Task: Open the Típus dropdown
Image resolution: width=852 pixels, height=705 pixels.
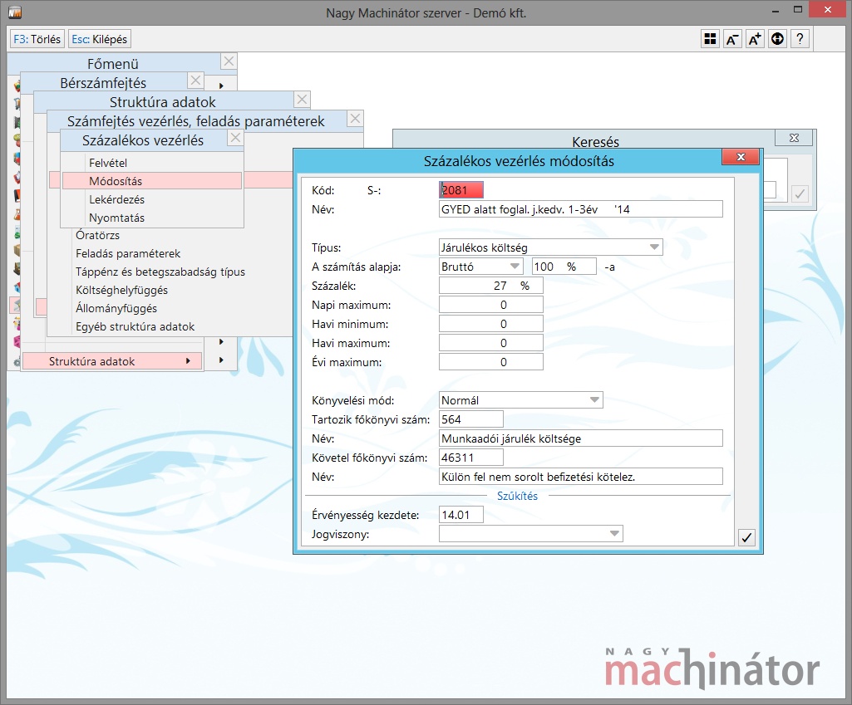Action: click(550, 247)
